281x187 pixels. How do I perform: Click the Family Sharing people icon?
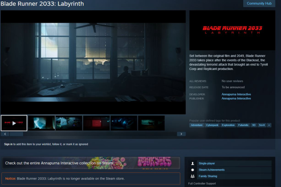193,176
